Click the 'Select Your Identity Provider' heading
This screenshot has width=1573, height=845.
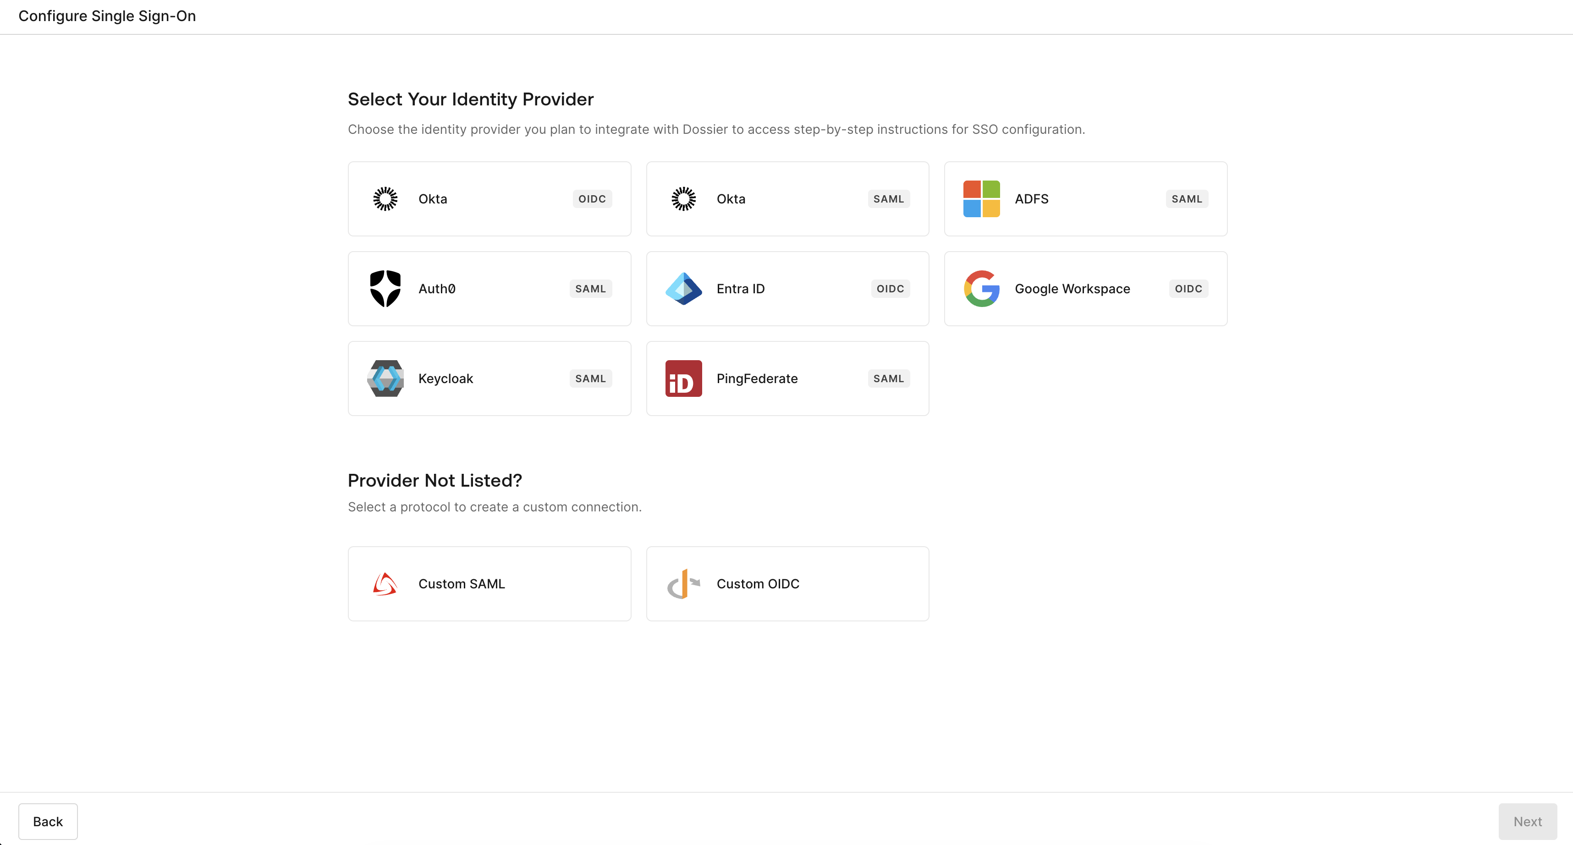click(470, 99)
